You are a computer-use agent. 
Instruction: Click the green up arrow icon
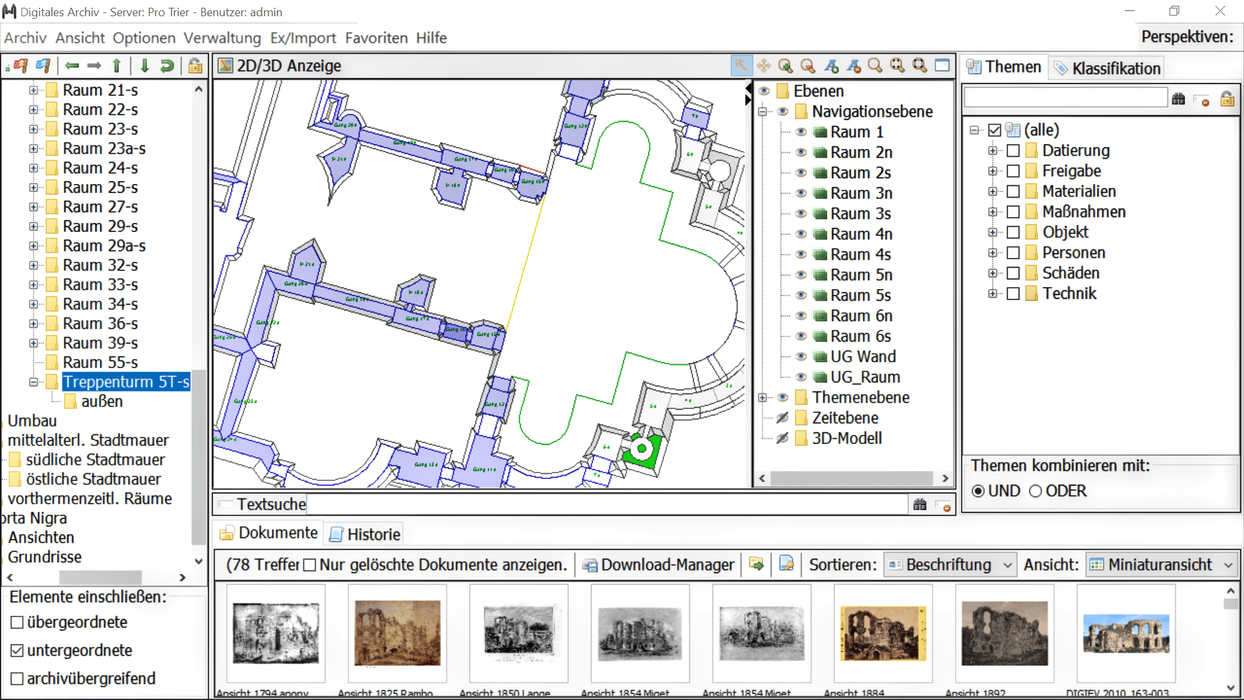(117, 65)
